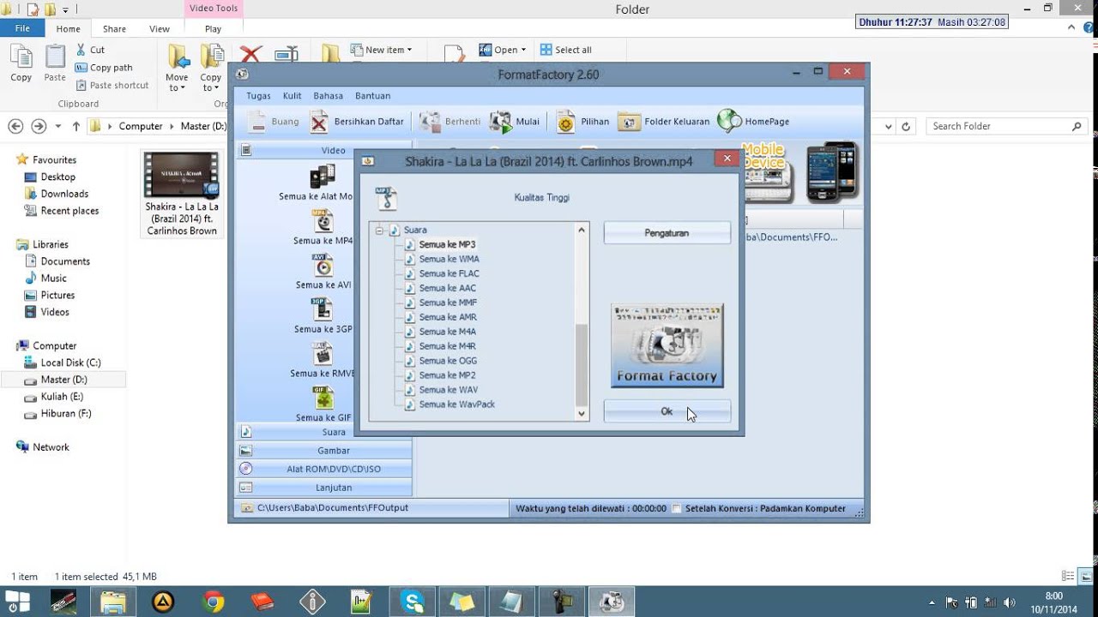Open Folder Keluaran output folder icon

pos(629,122)
